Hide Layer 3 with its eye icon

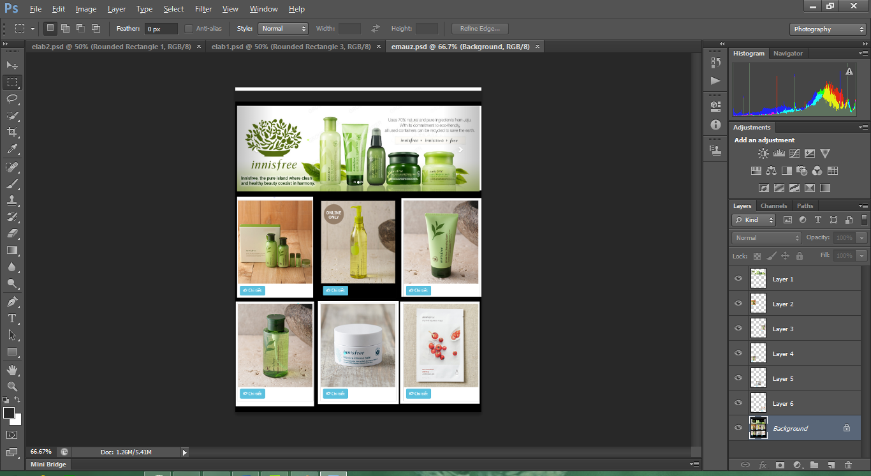(x=738, y=329)
